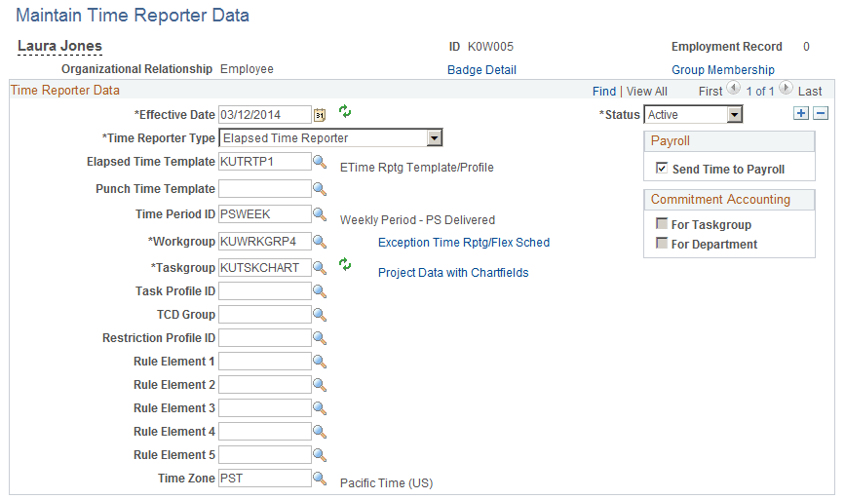The width and height of the screenshot is (845, 499).
Task: Open lookup for Punch Time Template
Action: point(320,189)
